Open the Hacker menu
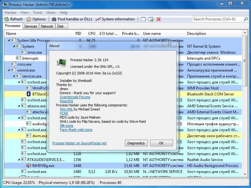This screenshot has height=188, width=251. pyautogui.click(x=11, y=13)
